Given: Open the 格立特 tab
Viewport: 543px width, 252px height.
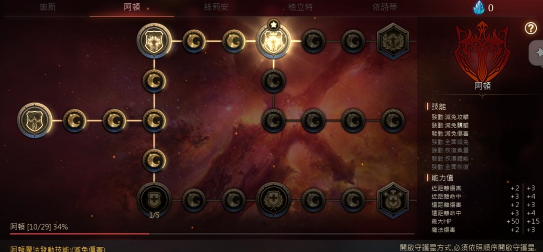Looking at the screenshot, I should pos(301,7).
